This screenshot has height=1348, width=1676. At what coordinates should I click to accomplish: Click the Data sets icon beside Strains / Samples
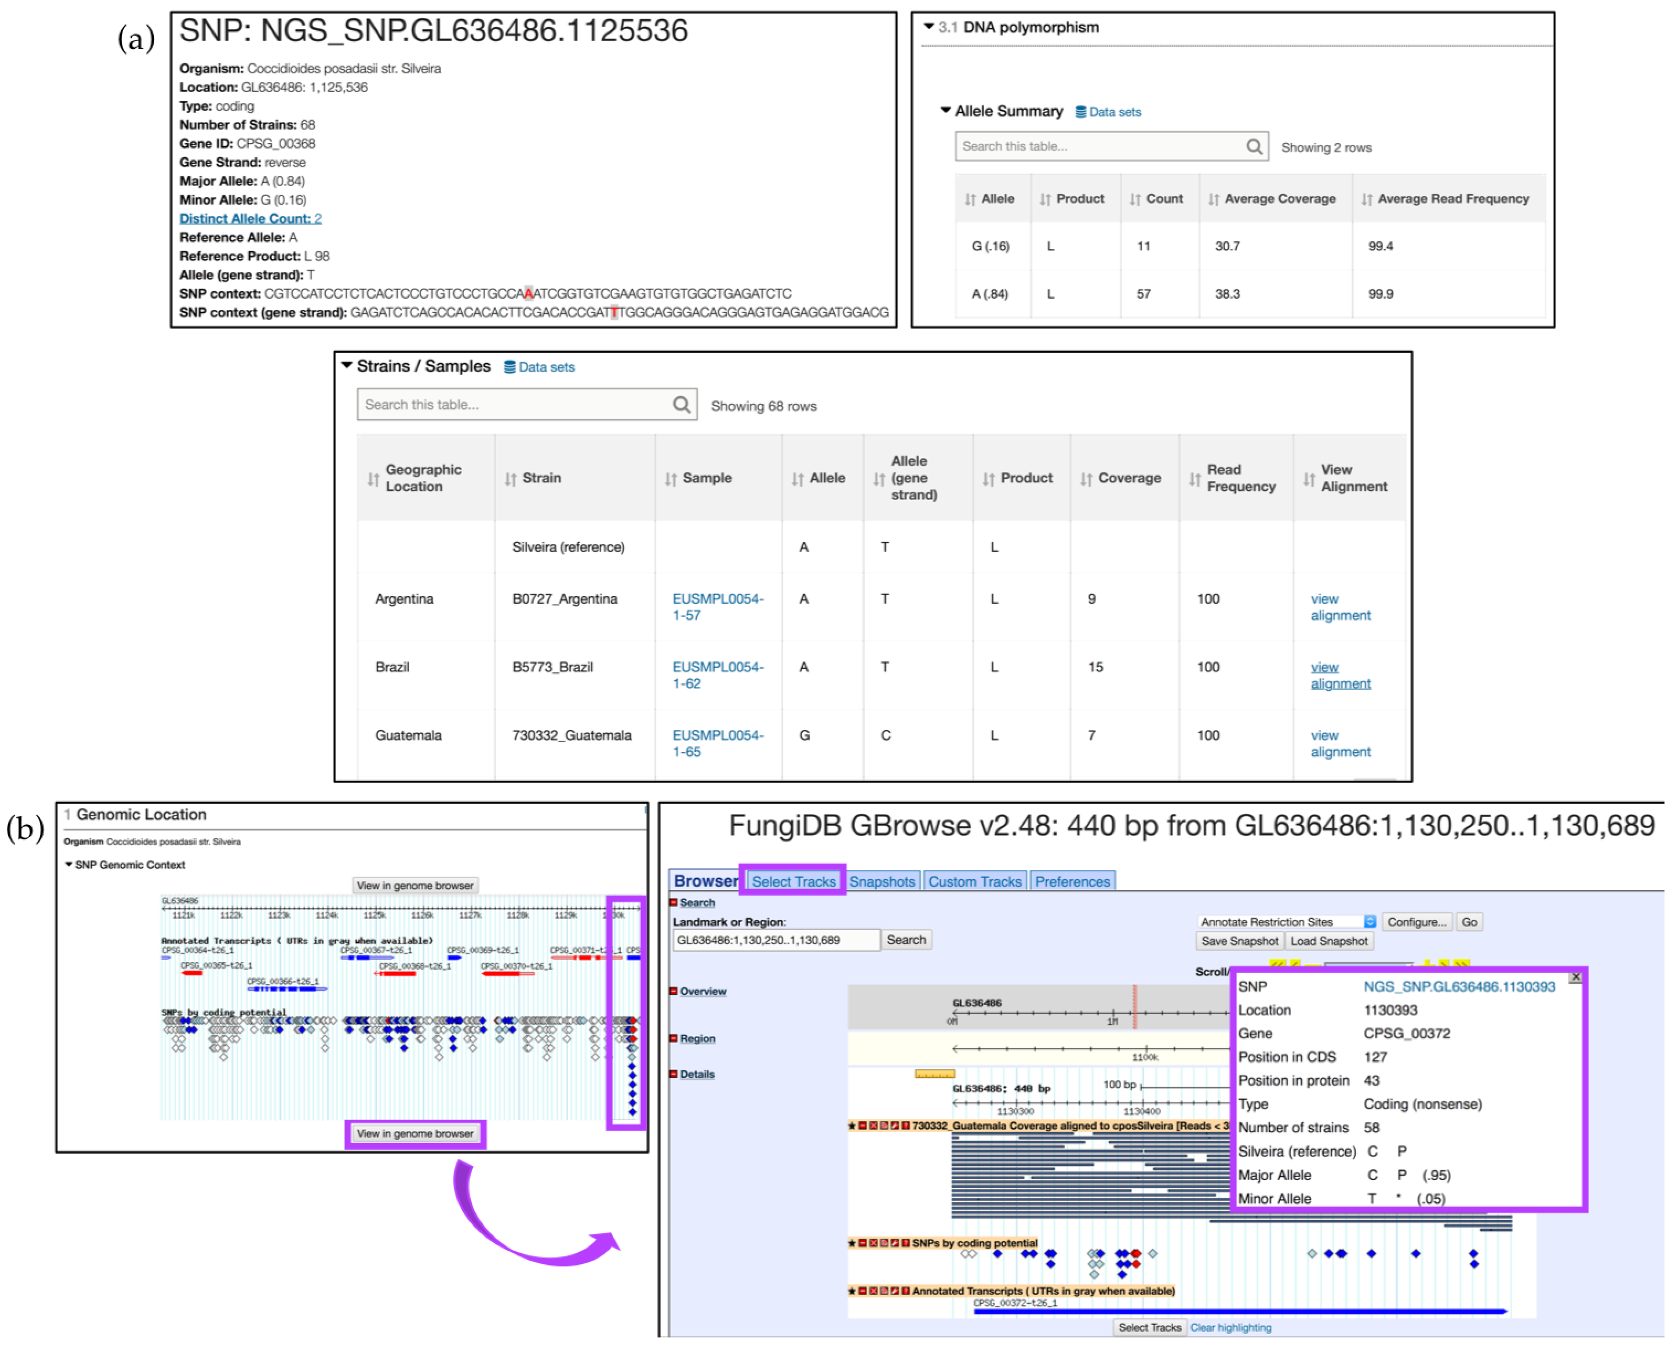[510, 368]
